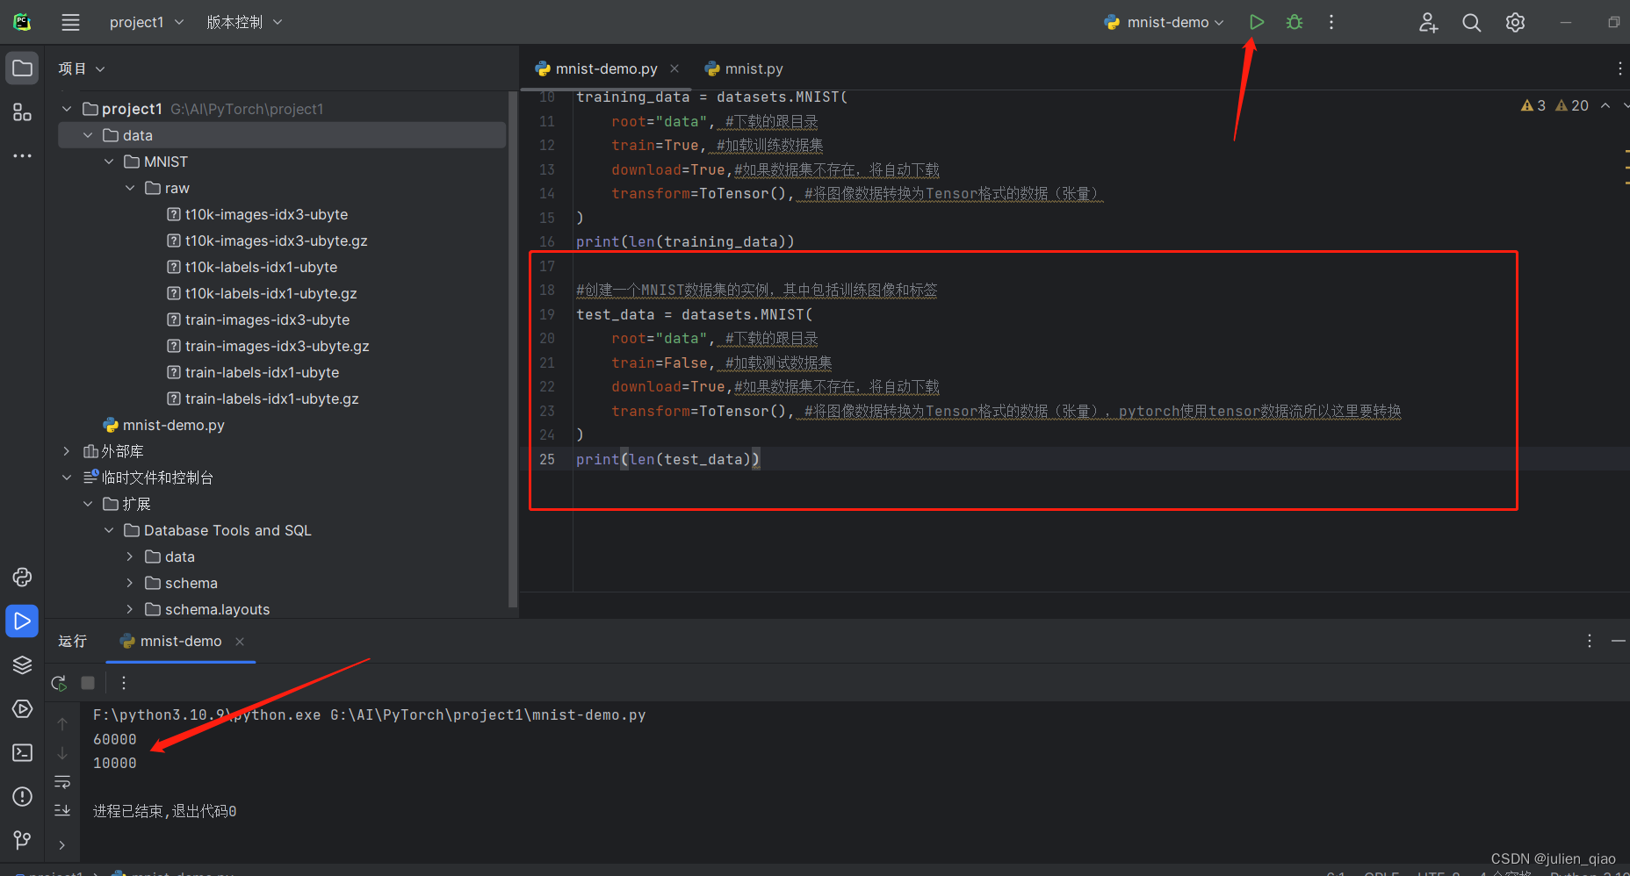Open project1 project dropdown
The height and width of the screenshot is (876, 1630).
pyautogui.click(x=146, y=23)
